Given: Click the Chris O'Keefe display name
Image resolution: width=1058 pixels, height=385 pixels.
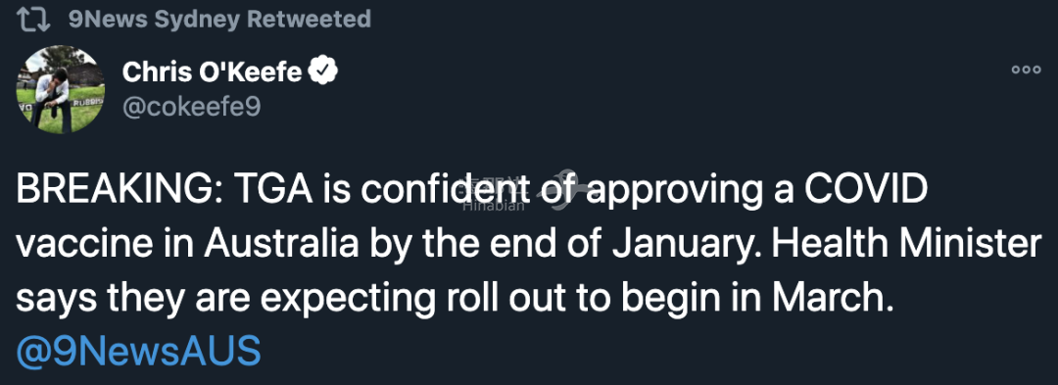Looking at the screenshot, I should pos(212,72).
